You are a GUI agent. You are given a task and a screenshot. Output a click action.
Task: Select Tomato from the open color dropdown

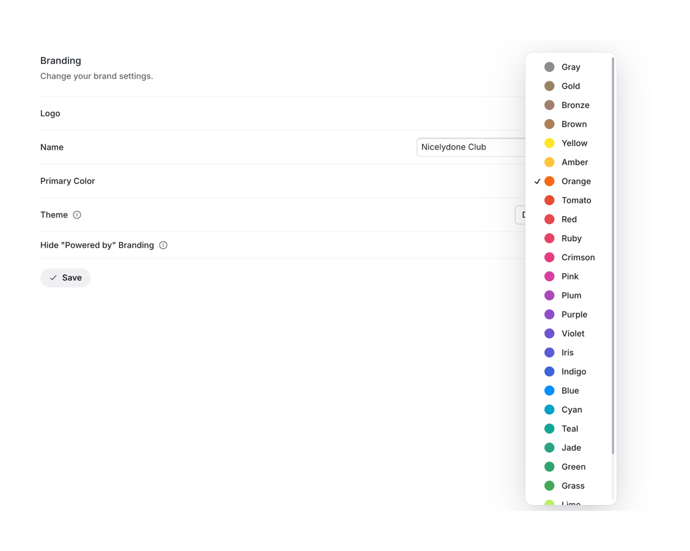[x=575, y=200]
